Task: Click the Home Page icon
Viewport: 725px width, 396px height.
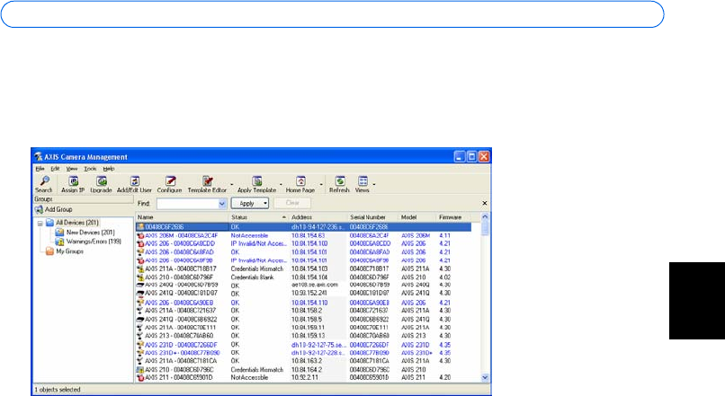Action: click(301, 183)
